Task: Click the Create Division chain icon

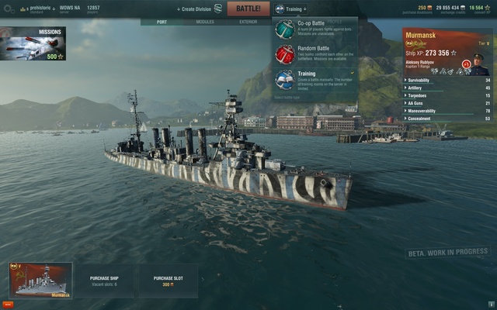Action: [218, 9]
